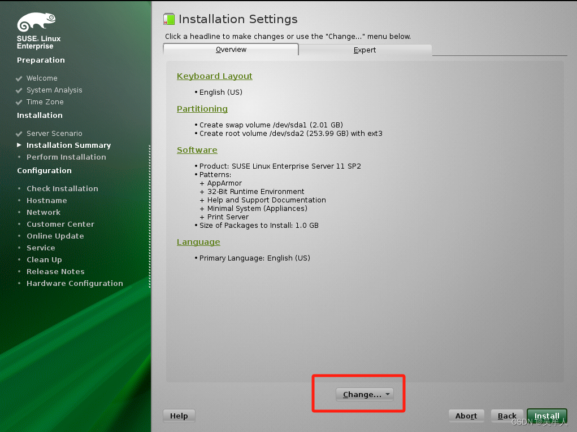The height and width of the screenshot is (432, 577).
Task: Select Welcome step in sidebar
Action: point(42,78)
